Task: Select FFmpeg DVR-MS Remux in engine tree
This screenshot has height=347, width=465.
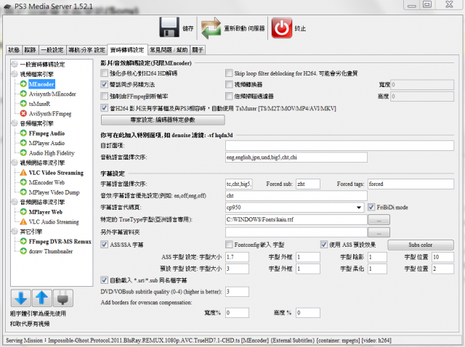Action: [60, 242]
